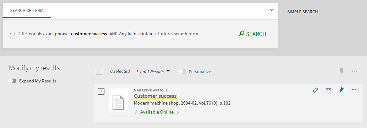Open more actions for the Customer success record
Screen dimensions: 367x128
click(x=354, y=90)
